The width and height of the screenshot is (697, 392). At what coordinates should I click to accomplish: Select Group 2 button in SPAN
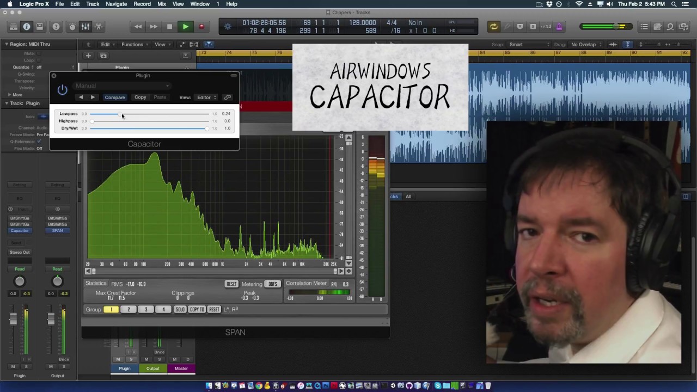coord(129,310)
